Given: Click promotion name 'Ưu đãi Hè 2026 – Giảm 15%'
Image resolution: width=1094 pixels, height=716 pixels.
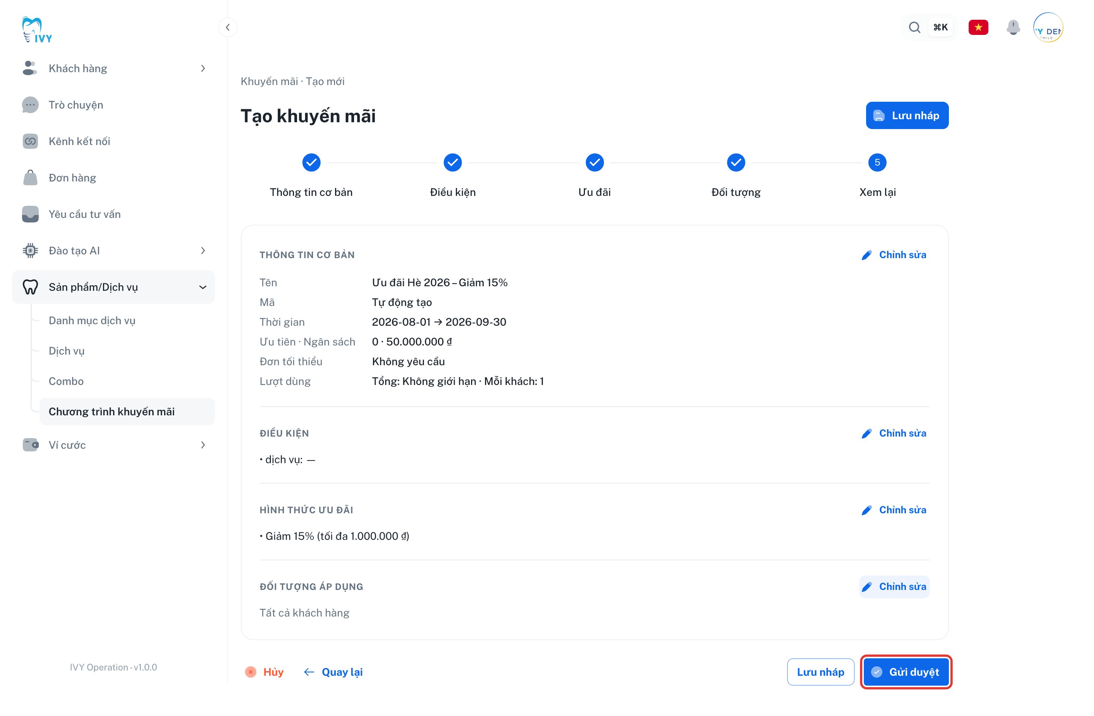Looking at the screenshot, I should pos(439,282).
